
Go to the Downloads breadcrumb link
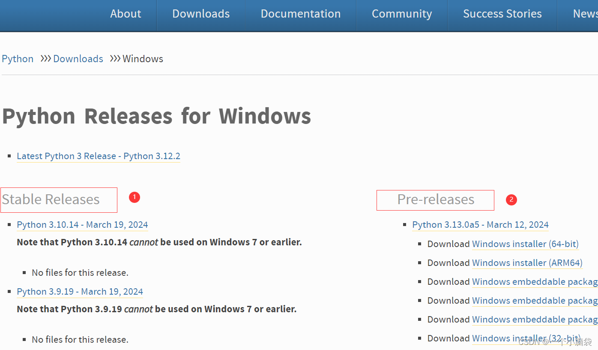[78, 59]
